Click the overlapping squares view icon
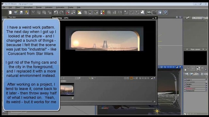The height and width of the screenshot is (117, 209). click(x=142, y=12)
